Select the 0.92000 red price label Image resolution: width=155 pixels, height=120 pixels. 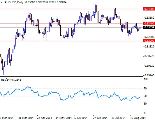coord(149,40)
